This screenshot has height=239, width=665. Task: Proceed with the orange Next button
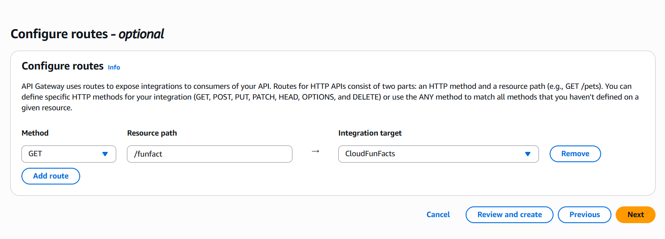pos(635,215)
